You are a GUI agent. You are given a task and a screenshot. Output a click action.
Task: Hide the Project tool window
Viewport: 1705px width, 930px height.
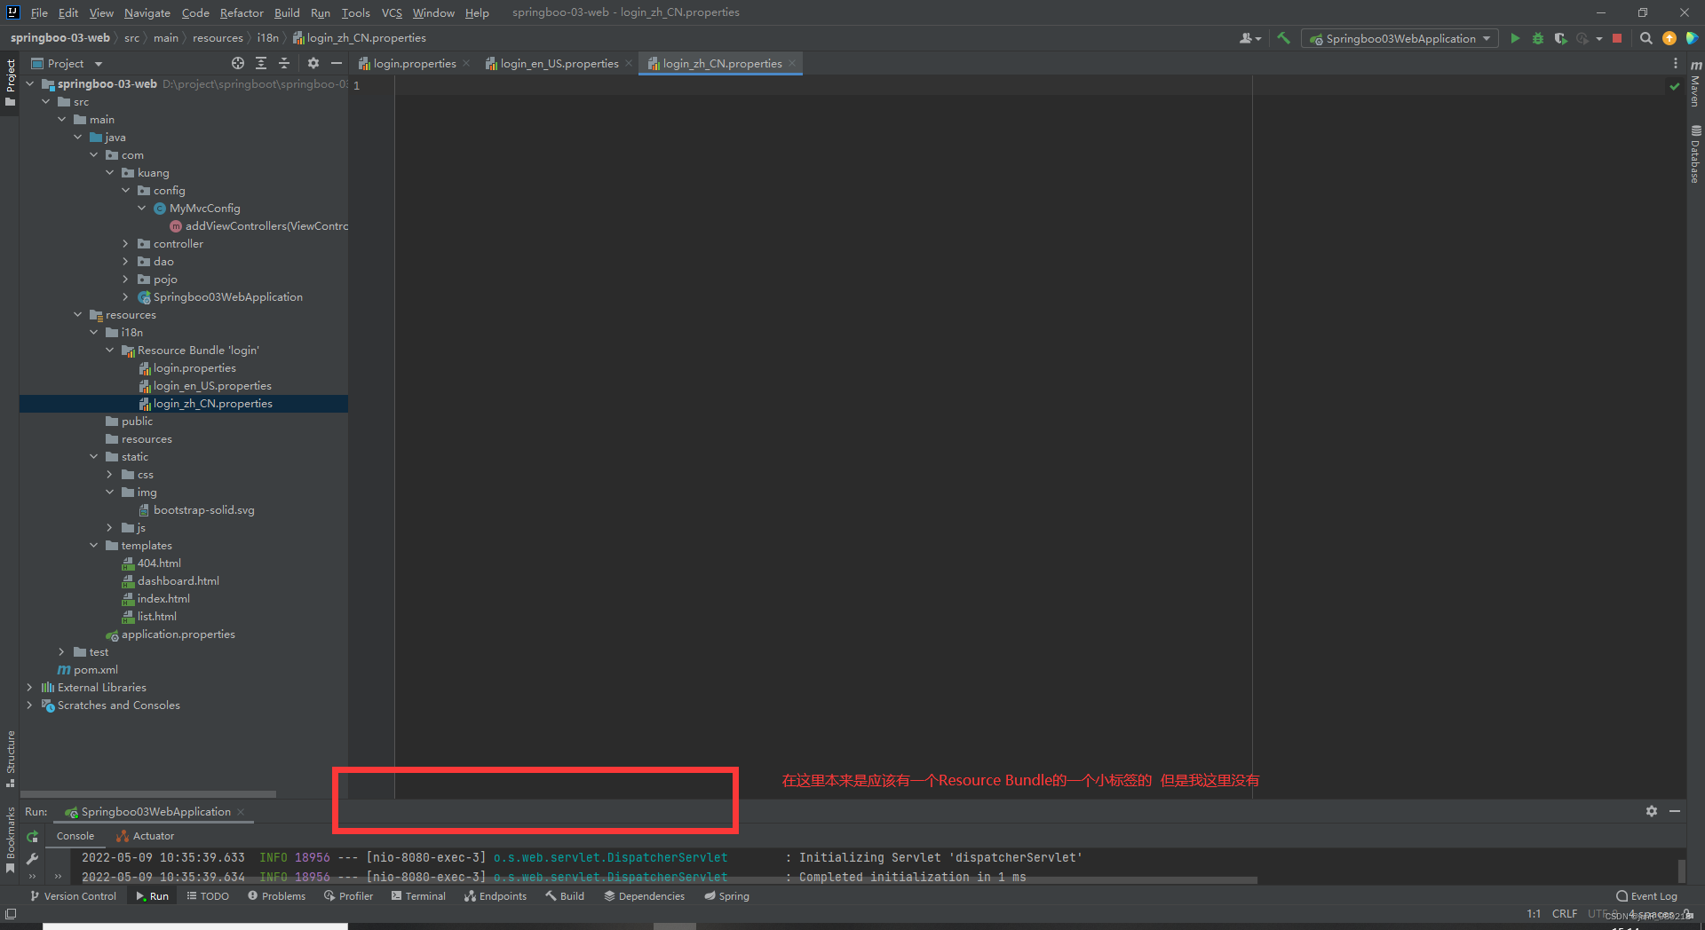click(x=337, y=63)
